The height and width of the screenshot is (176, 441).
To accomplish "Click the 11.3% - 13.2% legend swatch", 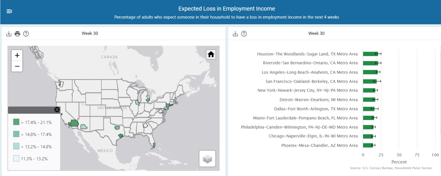I will pyautogui.click(x=16, y=159).
